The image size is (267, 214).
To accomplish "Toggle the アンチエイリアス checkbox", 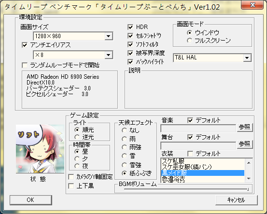I will click(25, 45).
